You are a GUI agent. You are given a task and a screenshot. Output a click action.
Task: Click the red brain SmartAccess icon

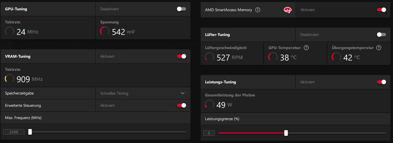(x=287, y=10)
